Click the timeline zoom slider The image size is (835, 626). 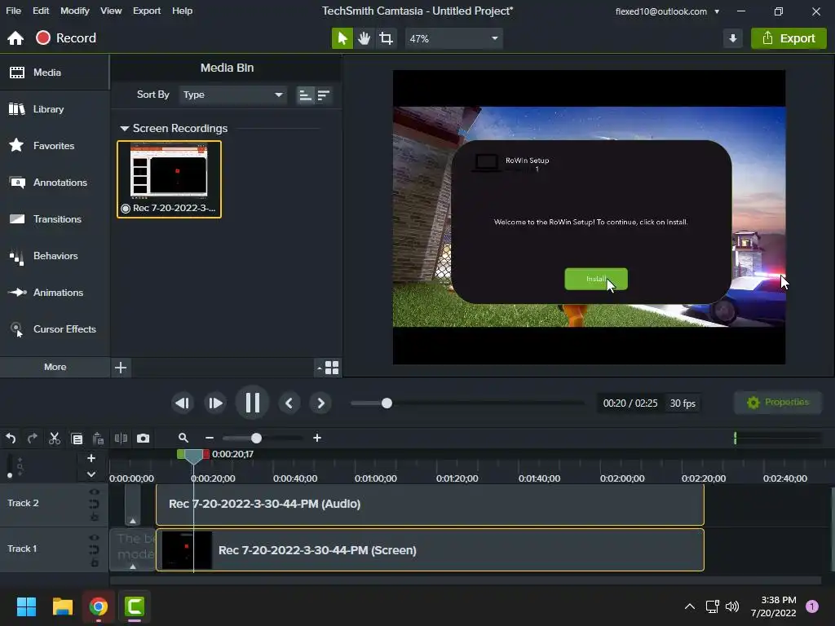pyautogui.click(x=256, y=438)
